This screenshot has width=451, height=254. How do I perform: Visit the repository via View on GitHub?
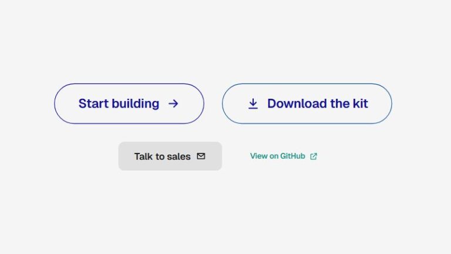pyautogui.click(x=284, y=156)
